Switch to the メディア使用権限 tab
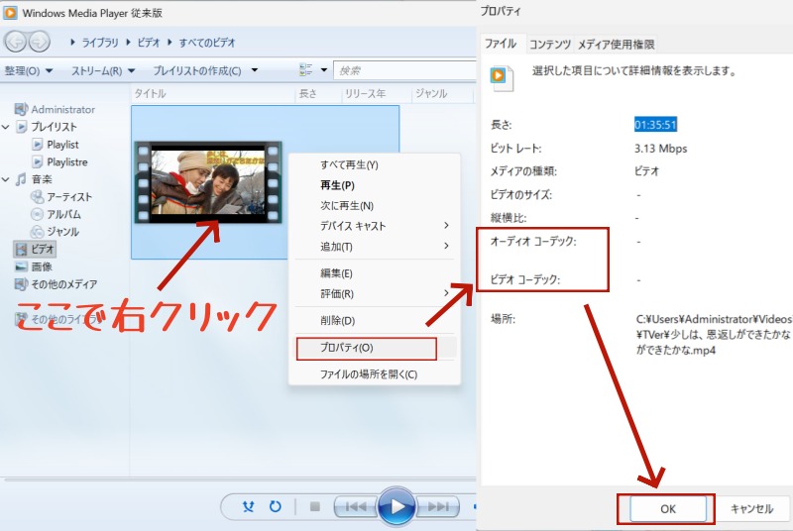Image resolution: width=793 pixels, height=531 pixels. click(x=616, y=45)
